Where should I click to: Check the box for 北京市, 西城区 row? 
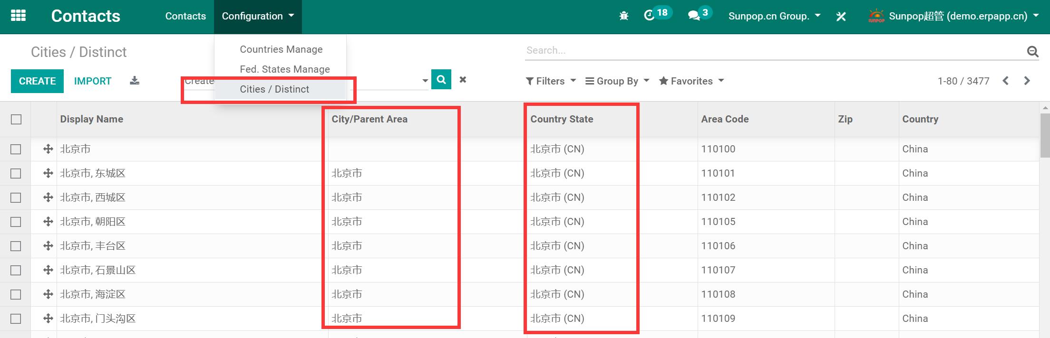pyautogui.click(x=16, y=197)
